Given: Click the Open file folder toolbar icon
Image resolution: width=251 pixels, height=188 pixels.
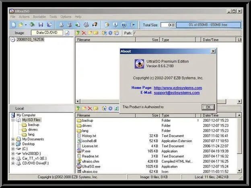Looking at the screenshot, I should pos(21,25).
